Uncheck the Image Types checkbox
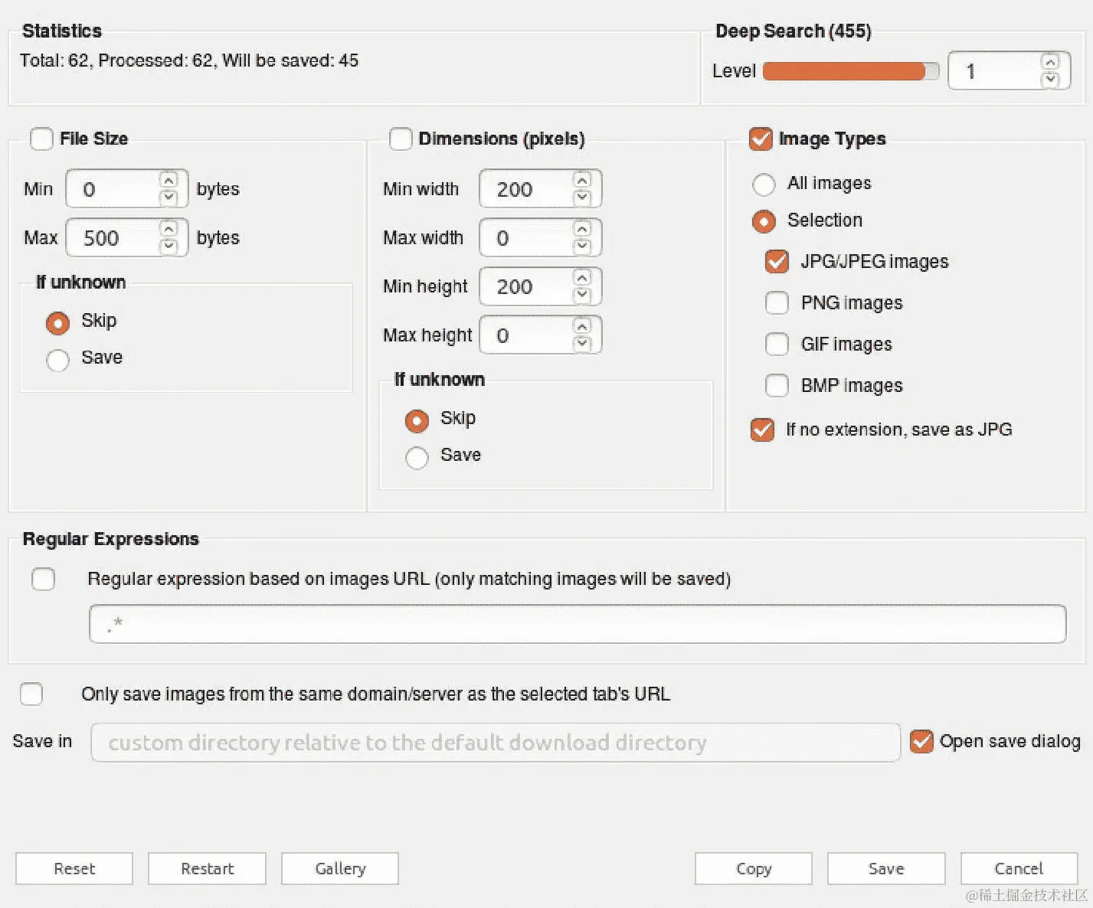The height and width of the screenshot is (908, 1093). (x=761, y=139)
